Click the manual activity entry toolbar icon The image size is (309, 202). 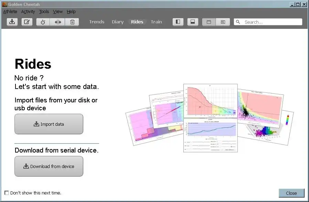(27, 22)
